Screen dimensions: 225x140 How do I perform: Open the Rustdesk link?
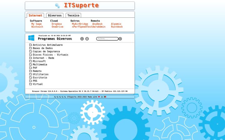click(x=117, y=27)
